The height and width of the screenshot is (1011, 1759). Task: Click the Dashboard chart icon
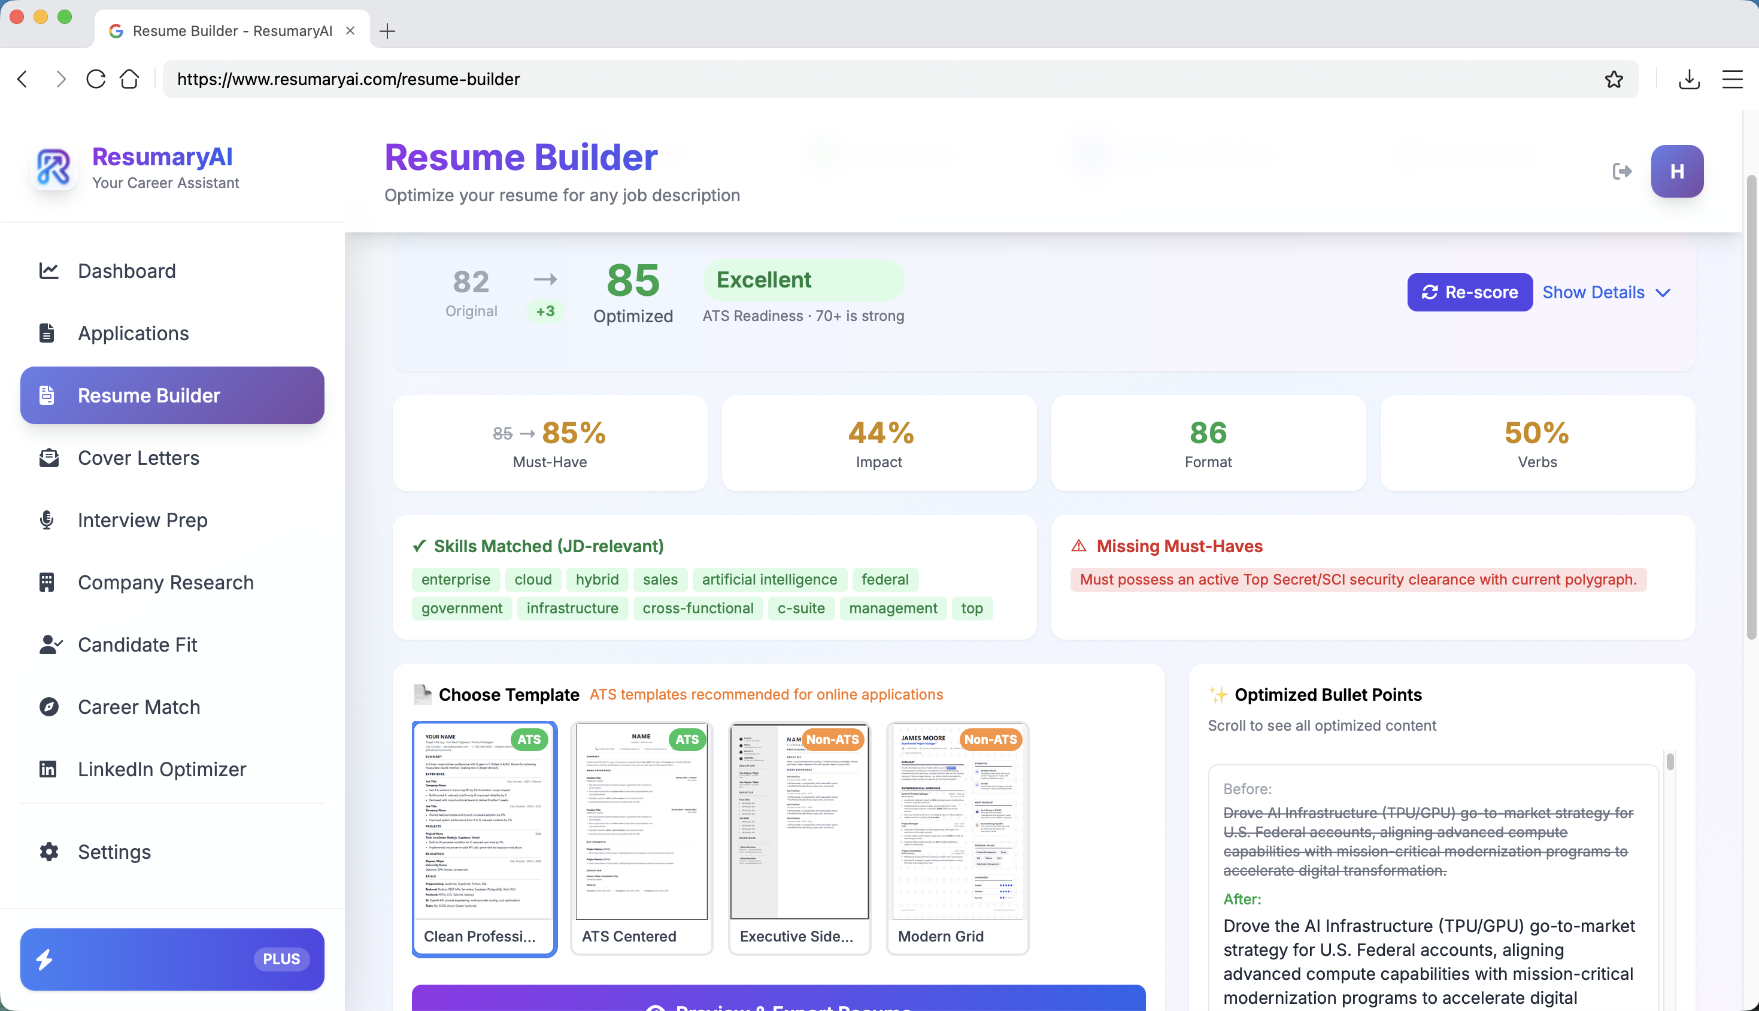(x=48, y=271)
